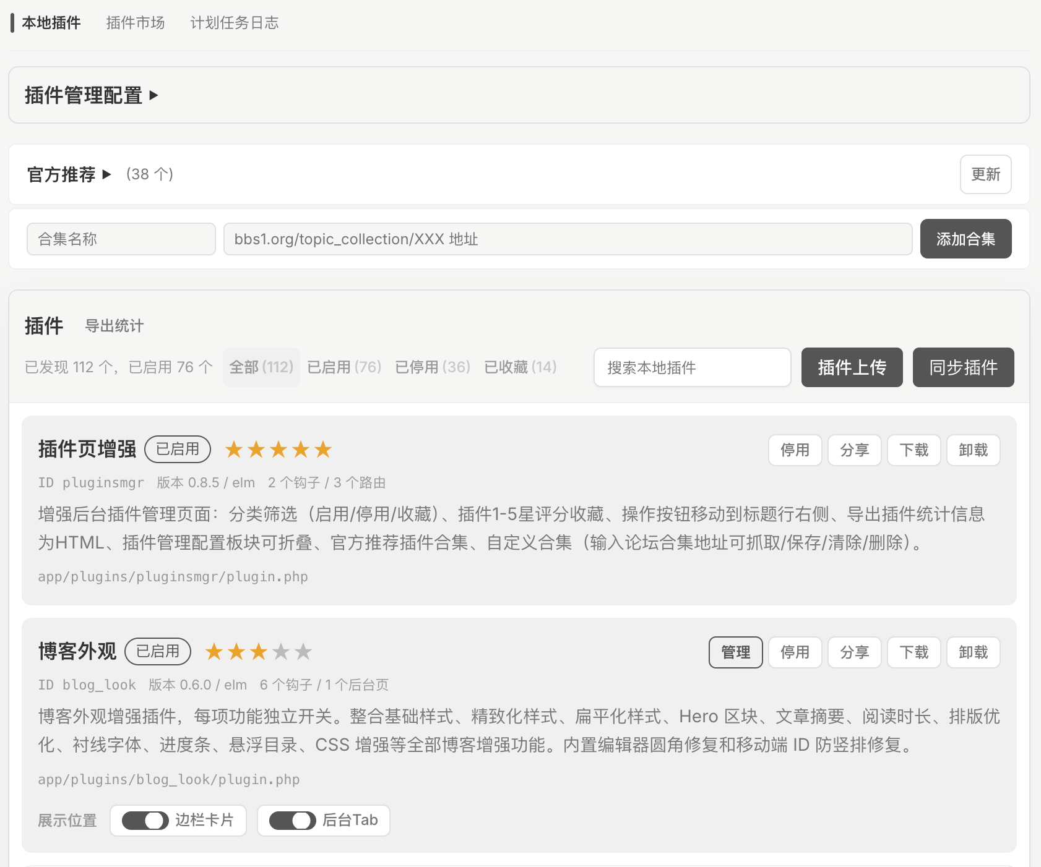
Task: Open 管理 for 博客外观 plugin
Action: pos(736,652)
